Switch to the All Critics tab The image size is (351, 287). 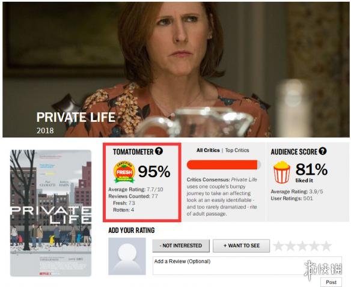click(208, 150)
